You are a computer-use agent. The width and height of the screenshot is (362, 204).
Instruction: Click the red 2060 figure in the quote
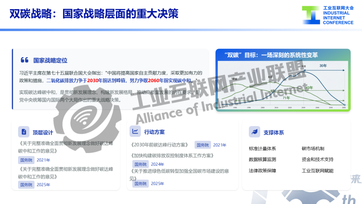point(154,81)
